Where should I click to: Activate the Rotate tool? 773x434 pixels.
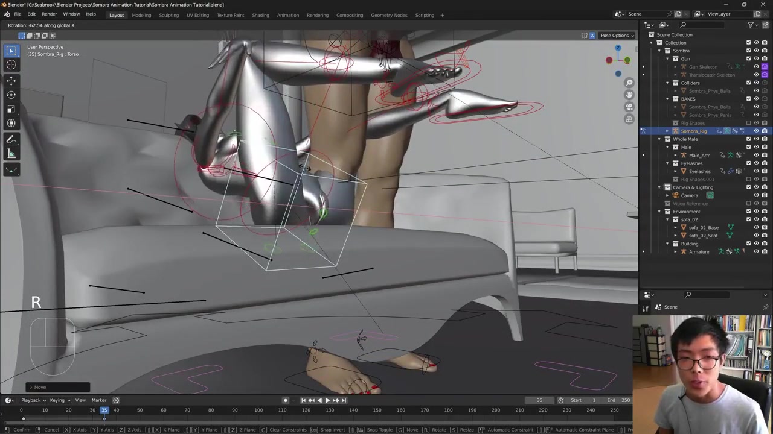pyautogui.click(x=11, y=95)
